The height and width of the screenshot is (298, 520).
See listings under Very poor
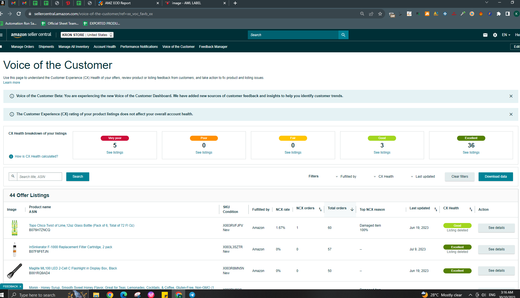point(115,152)
